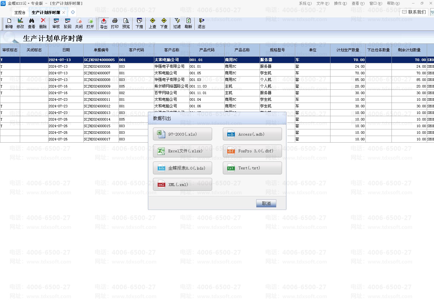Image resolution: width=434 pixels, height=300 pixels.
Task: Open the 操作(E) menu
Action: 341,3
